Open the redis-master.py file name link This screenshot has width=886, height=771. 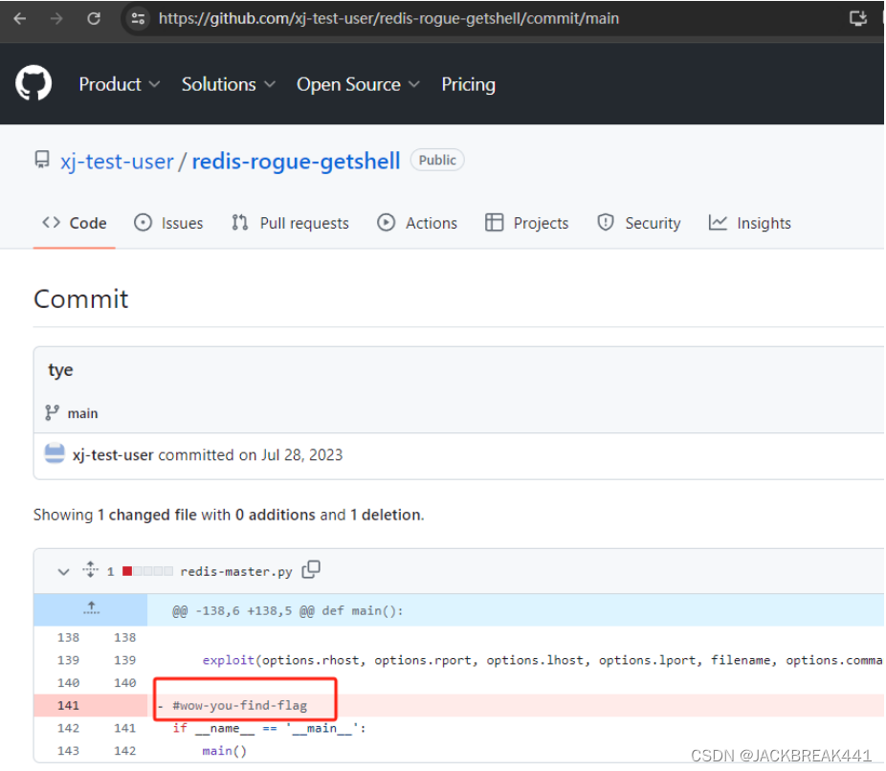(236, 572)
